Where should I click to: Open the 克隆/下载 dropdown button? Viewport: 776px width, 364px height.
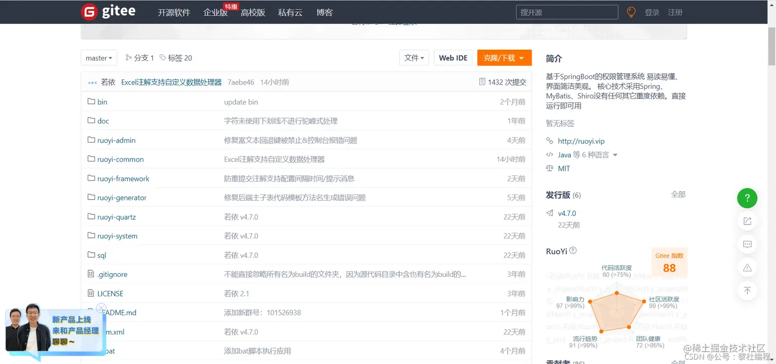click(x=505, y=58)
